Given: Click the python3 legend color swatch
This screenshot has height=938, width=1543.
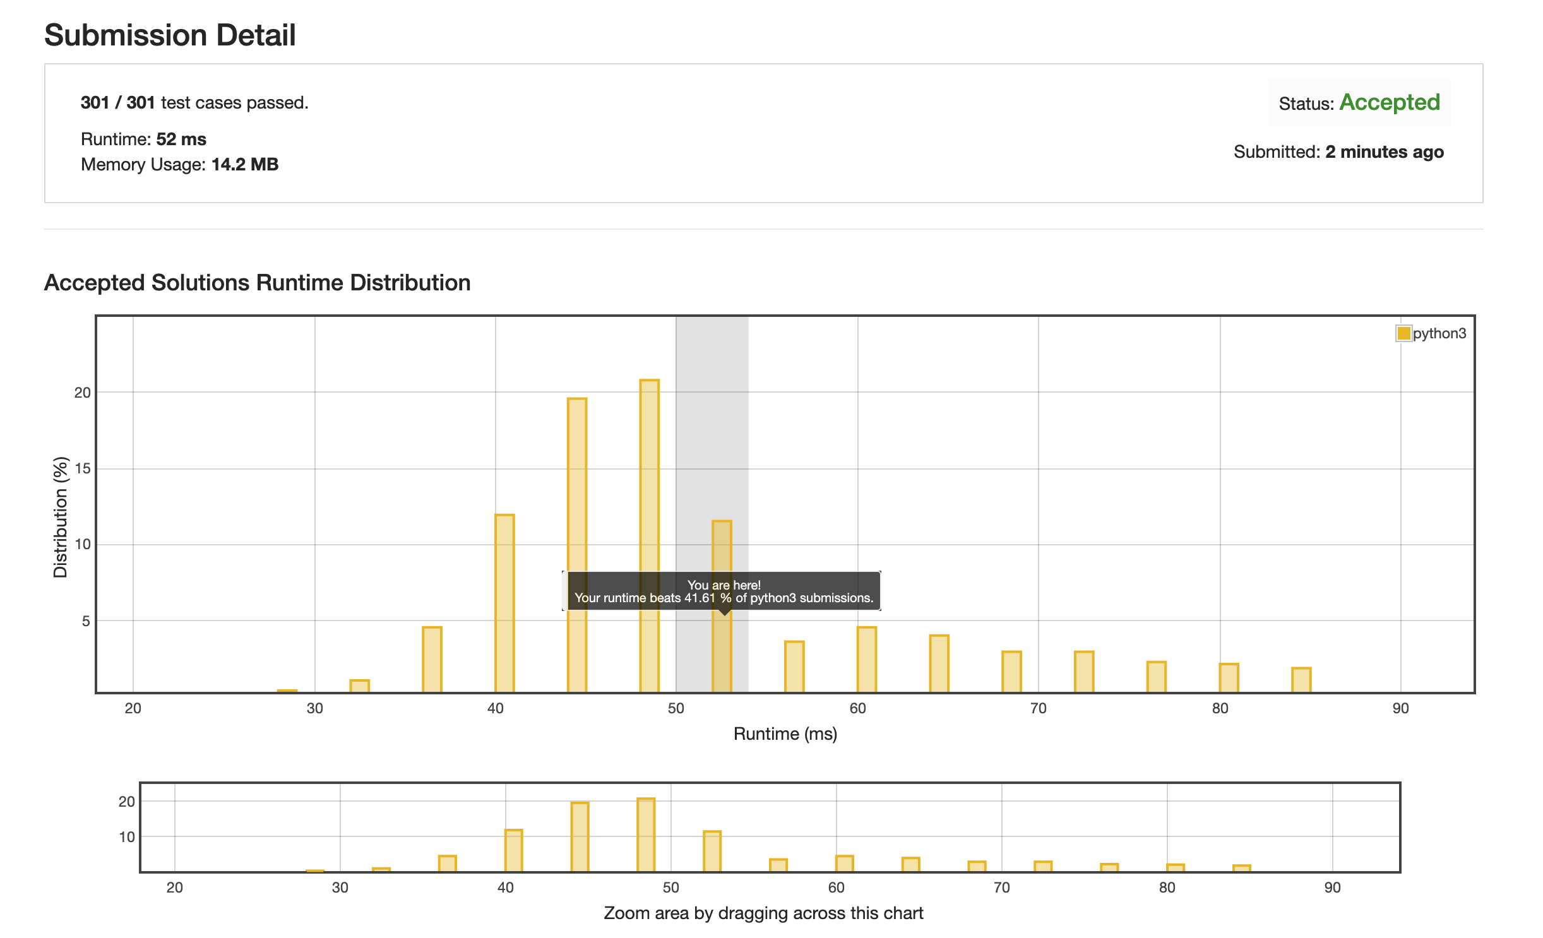Looking at the screenshot, I should [x=1403, y=333].
